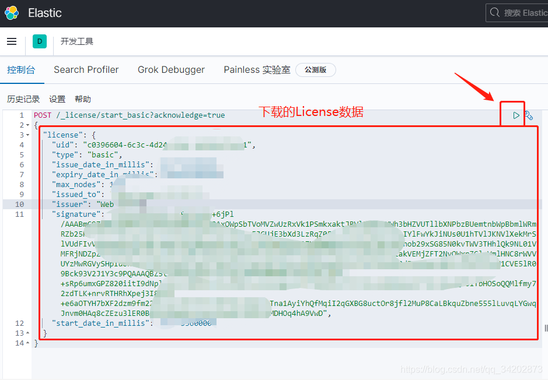
Task: Click the editor pane resize handle
Action: pyautogui.click(x=546, y=328)
